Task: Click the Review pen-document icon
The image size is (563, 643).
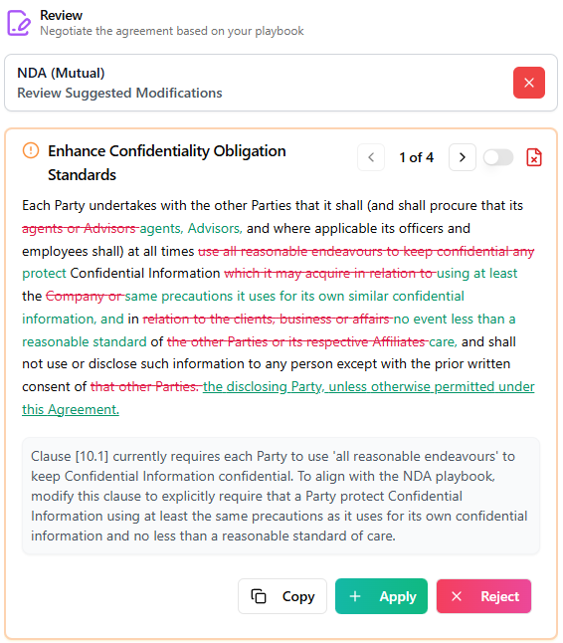Action: [19, 23]
